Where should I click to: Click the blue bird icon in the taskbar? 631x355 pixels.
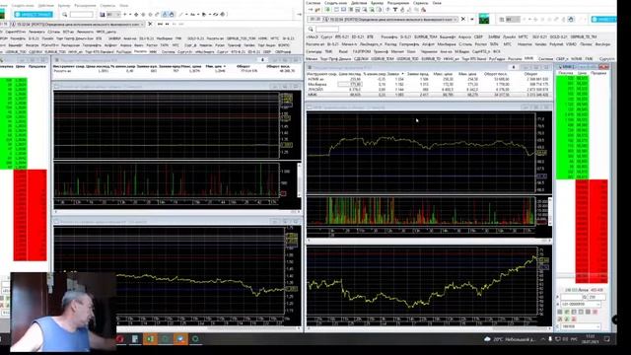pyautogui.click(x=180, y=339)
